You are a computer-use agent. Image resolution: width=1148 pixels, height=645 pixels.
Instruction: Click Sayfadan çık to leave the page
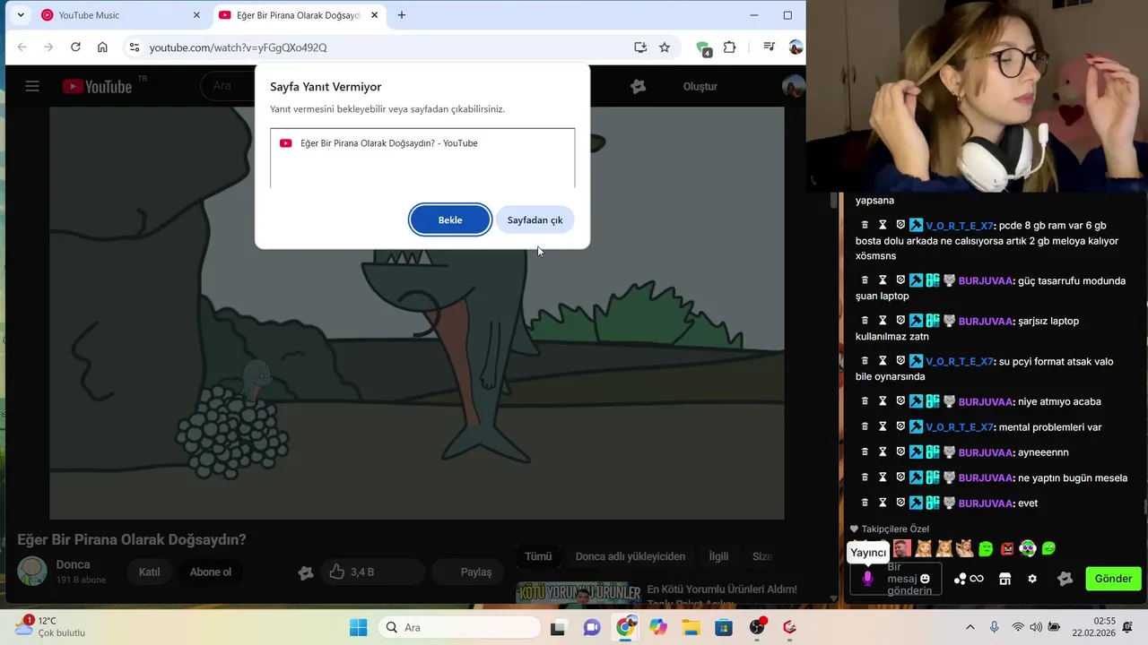point(535,219)
